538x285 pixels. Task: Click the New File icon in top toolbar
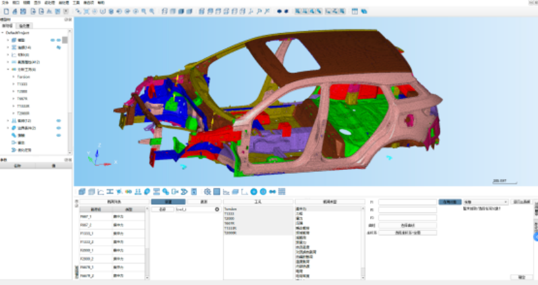tap(5, 12)
